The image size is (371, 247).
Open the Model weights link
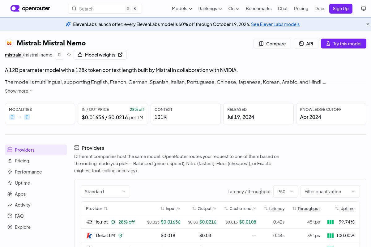pyautogui.click(x=100, y=55)
